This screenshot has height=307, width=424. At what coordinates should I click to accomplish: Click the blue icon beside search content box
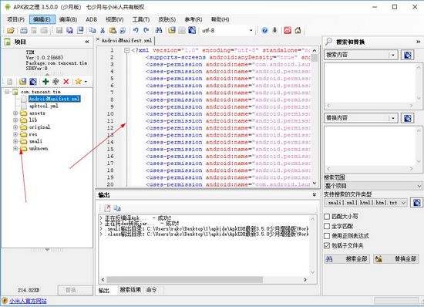click(x=408, y=55)
